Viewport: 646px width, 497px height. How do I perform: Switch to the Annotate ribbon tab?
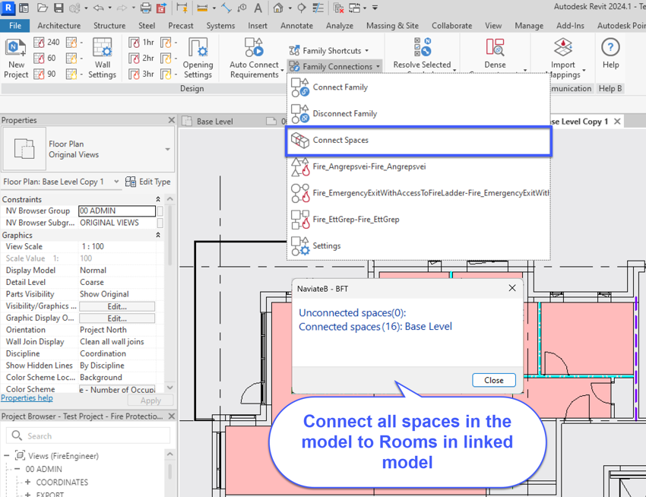(x=296, y=25)
